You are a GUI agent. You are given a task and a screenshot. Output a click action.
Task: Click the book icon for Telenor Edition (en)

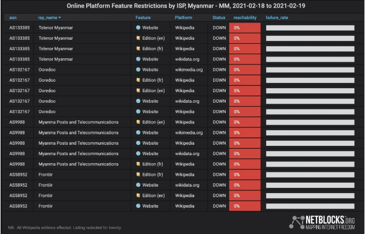138,38
